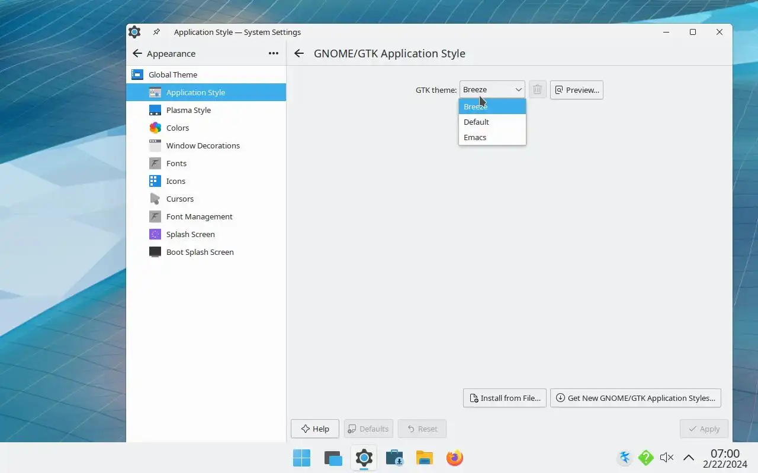Viewport: 758px width, 473px height.
Task: Open Splash Screen sidebar entry
Action: tap(206, 234)
